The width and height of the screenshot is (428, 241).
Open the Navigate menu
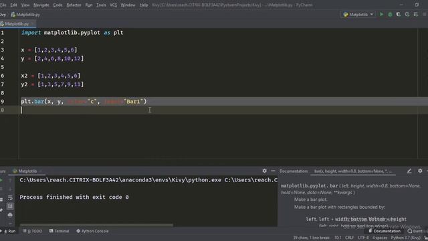pos(41,5)
